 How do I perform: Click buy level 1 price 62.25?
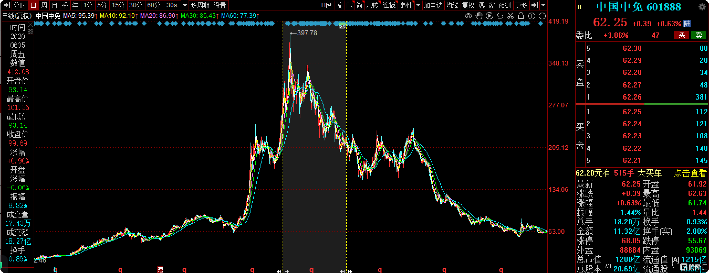click(632, 112)
